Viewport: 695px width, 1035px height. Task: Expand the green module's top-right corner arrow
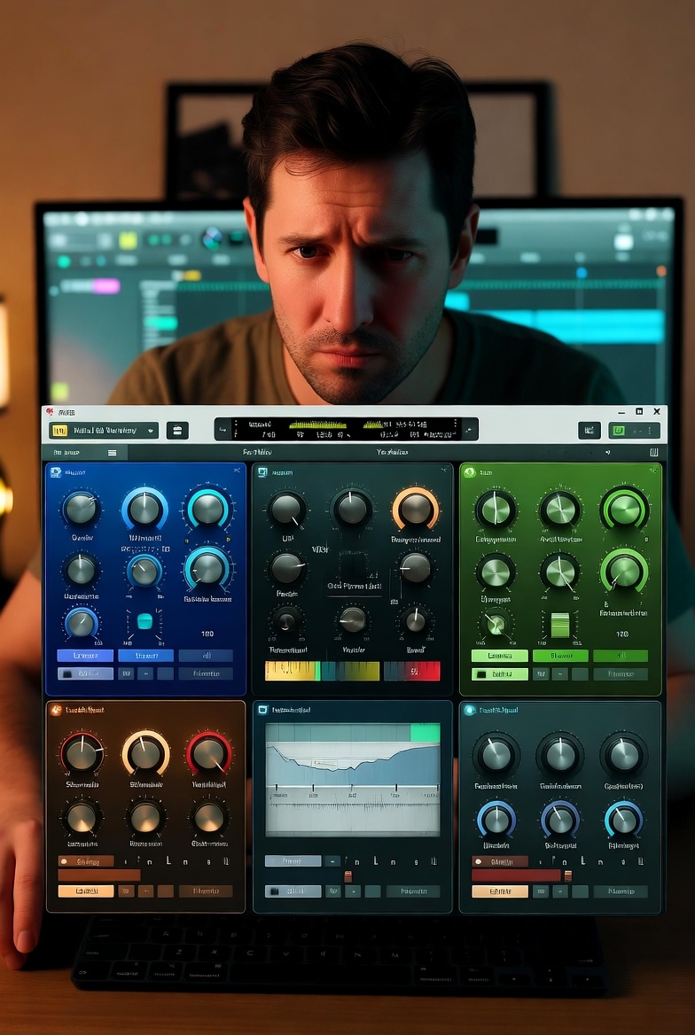pyautogui.click(x=652, y=471)
